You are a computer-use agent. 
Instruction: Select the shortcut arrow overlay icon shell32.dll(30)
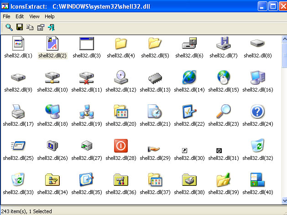coord(184,150)
